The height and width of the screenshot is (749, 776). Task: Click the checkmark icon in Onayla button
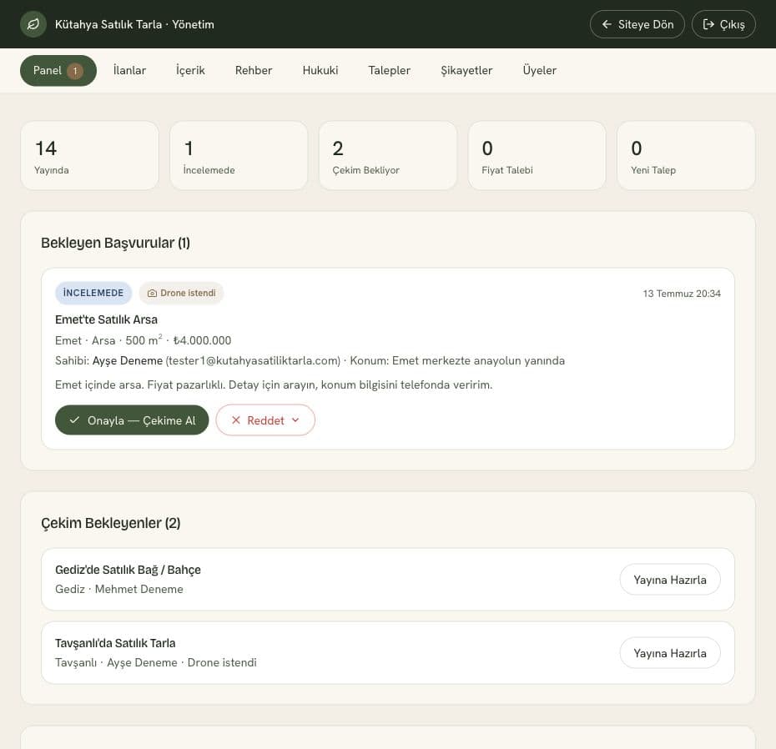click(x=74, y=420)
